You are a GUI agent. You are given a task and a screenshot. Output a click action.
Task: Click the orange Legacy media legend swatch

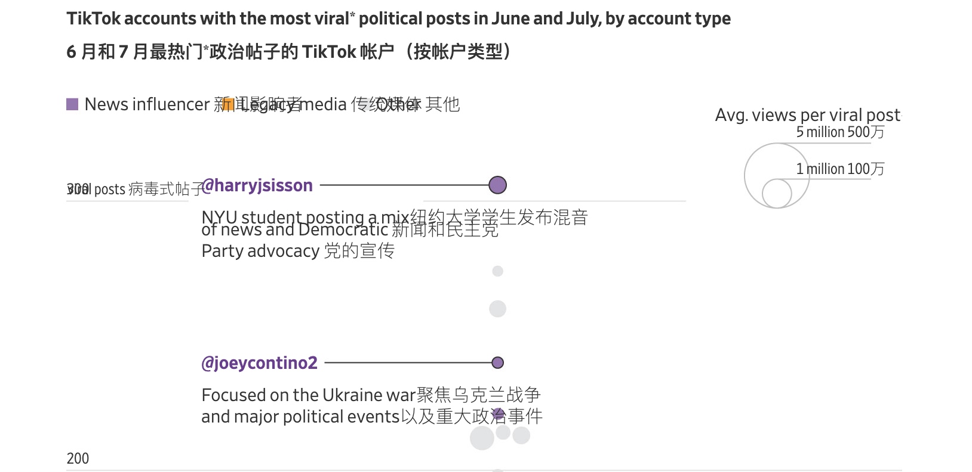(x=227, y=105)
